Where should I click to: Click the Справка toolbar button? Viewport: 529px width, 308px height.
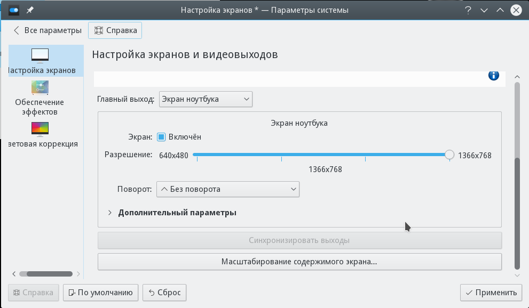[115, 30]
